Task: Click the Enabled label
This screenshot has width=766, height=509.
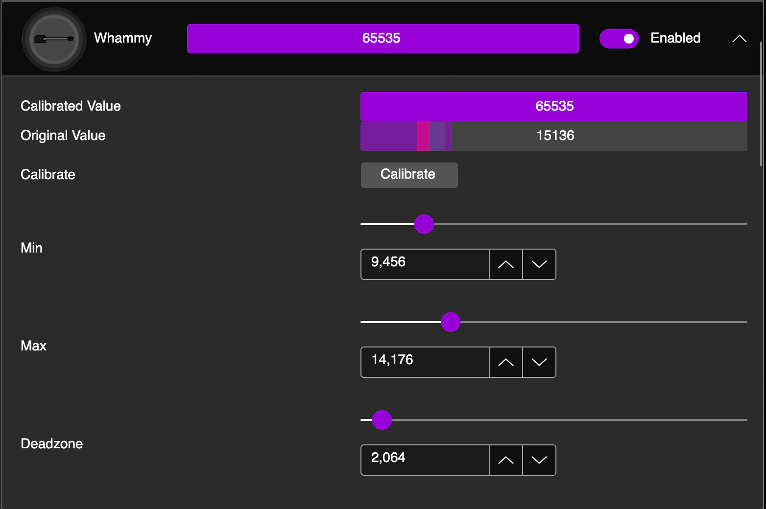Action: click(x=675, y=38)
